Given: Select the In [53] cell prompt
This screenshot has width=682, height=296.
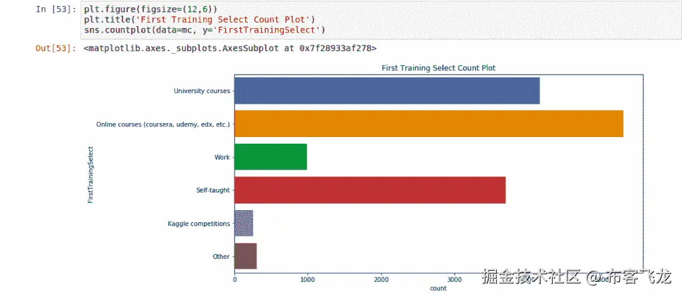Looking at the screenshot, I should coord(56,9).
